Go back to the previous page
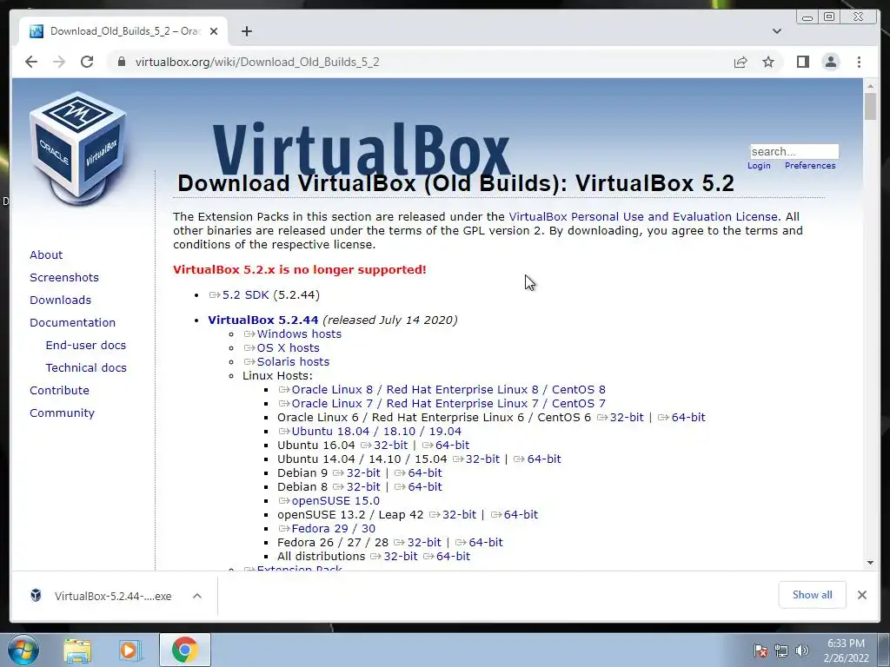890x667 pixels. click(31, 62)
